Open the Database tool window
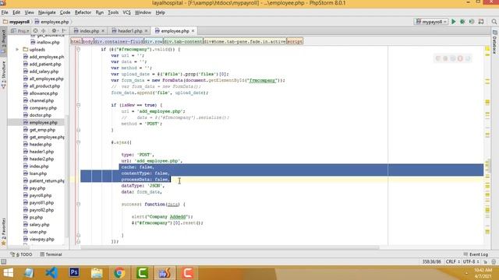Viewport: 499px width, 280px height. click(x=495, y=42)
